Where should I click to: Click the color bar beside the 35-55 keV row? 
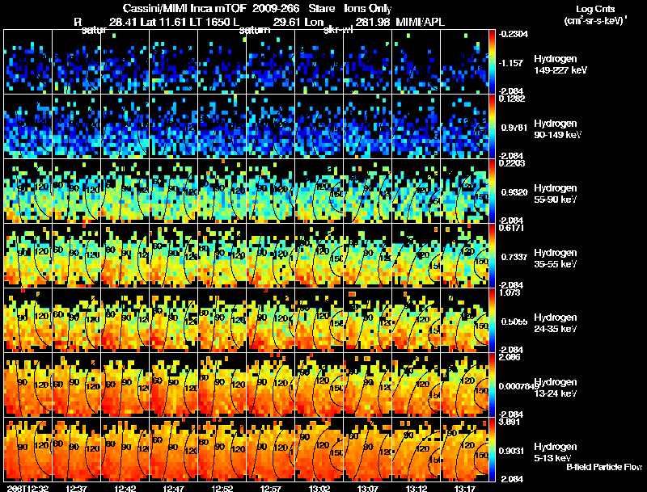(x=492, y=256)
